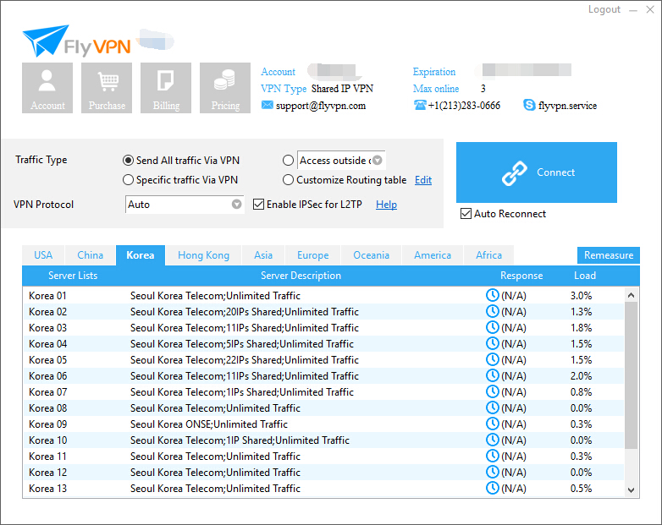Click the clock icon for Korea 09
The image size is (662, 525).
pyautogui.click(x=493, y=424)
